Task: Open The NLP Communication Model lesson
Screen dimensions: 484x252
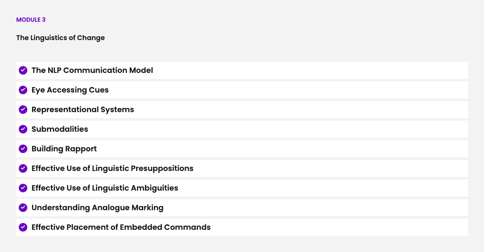Action: [92, 70]
